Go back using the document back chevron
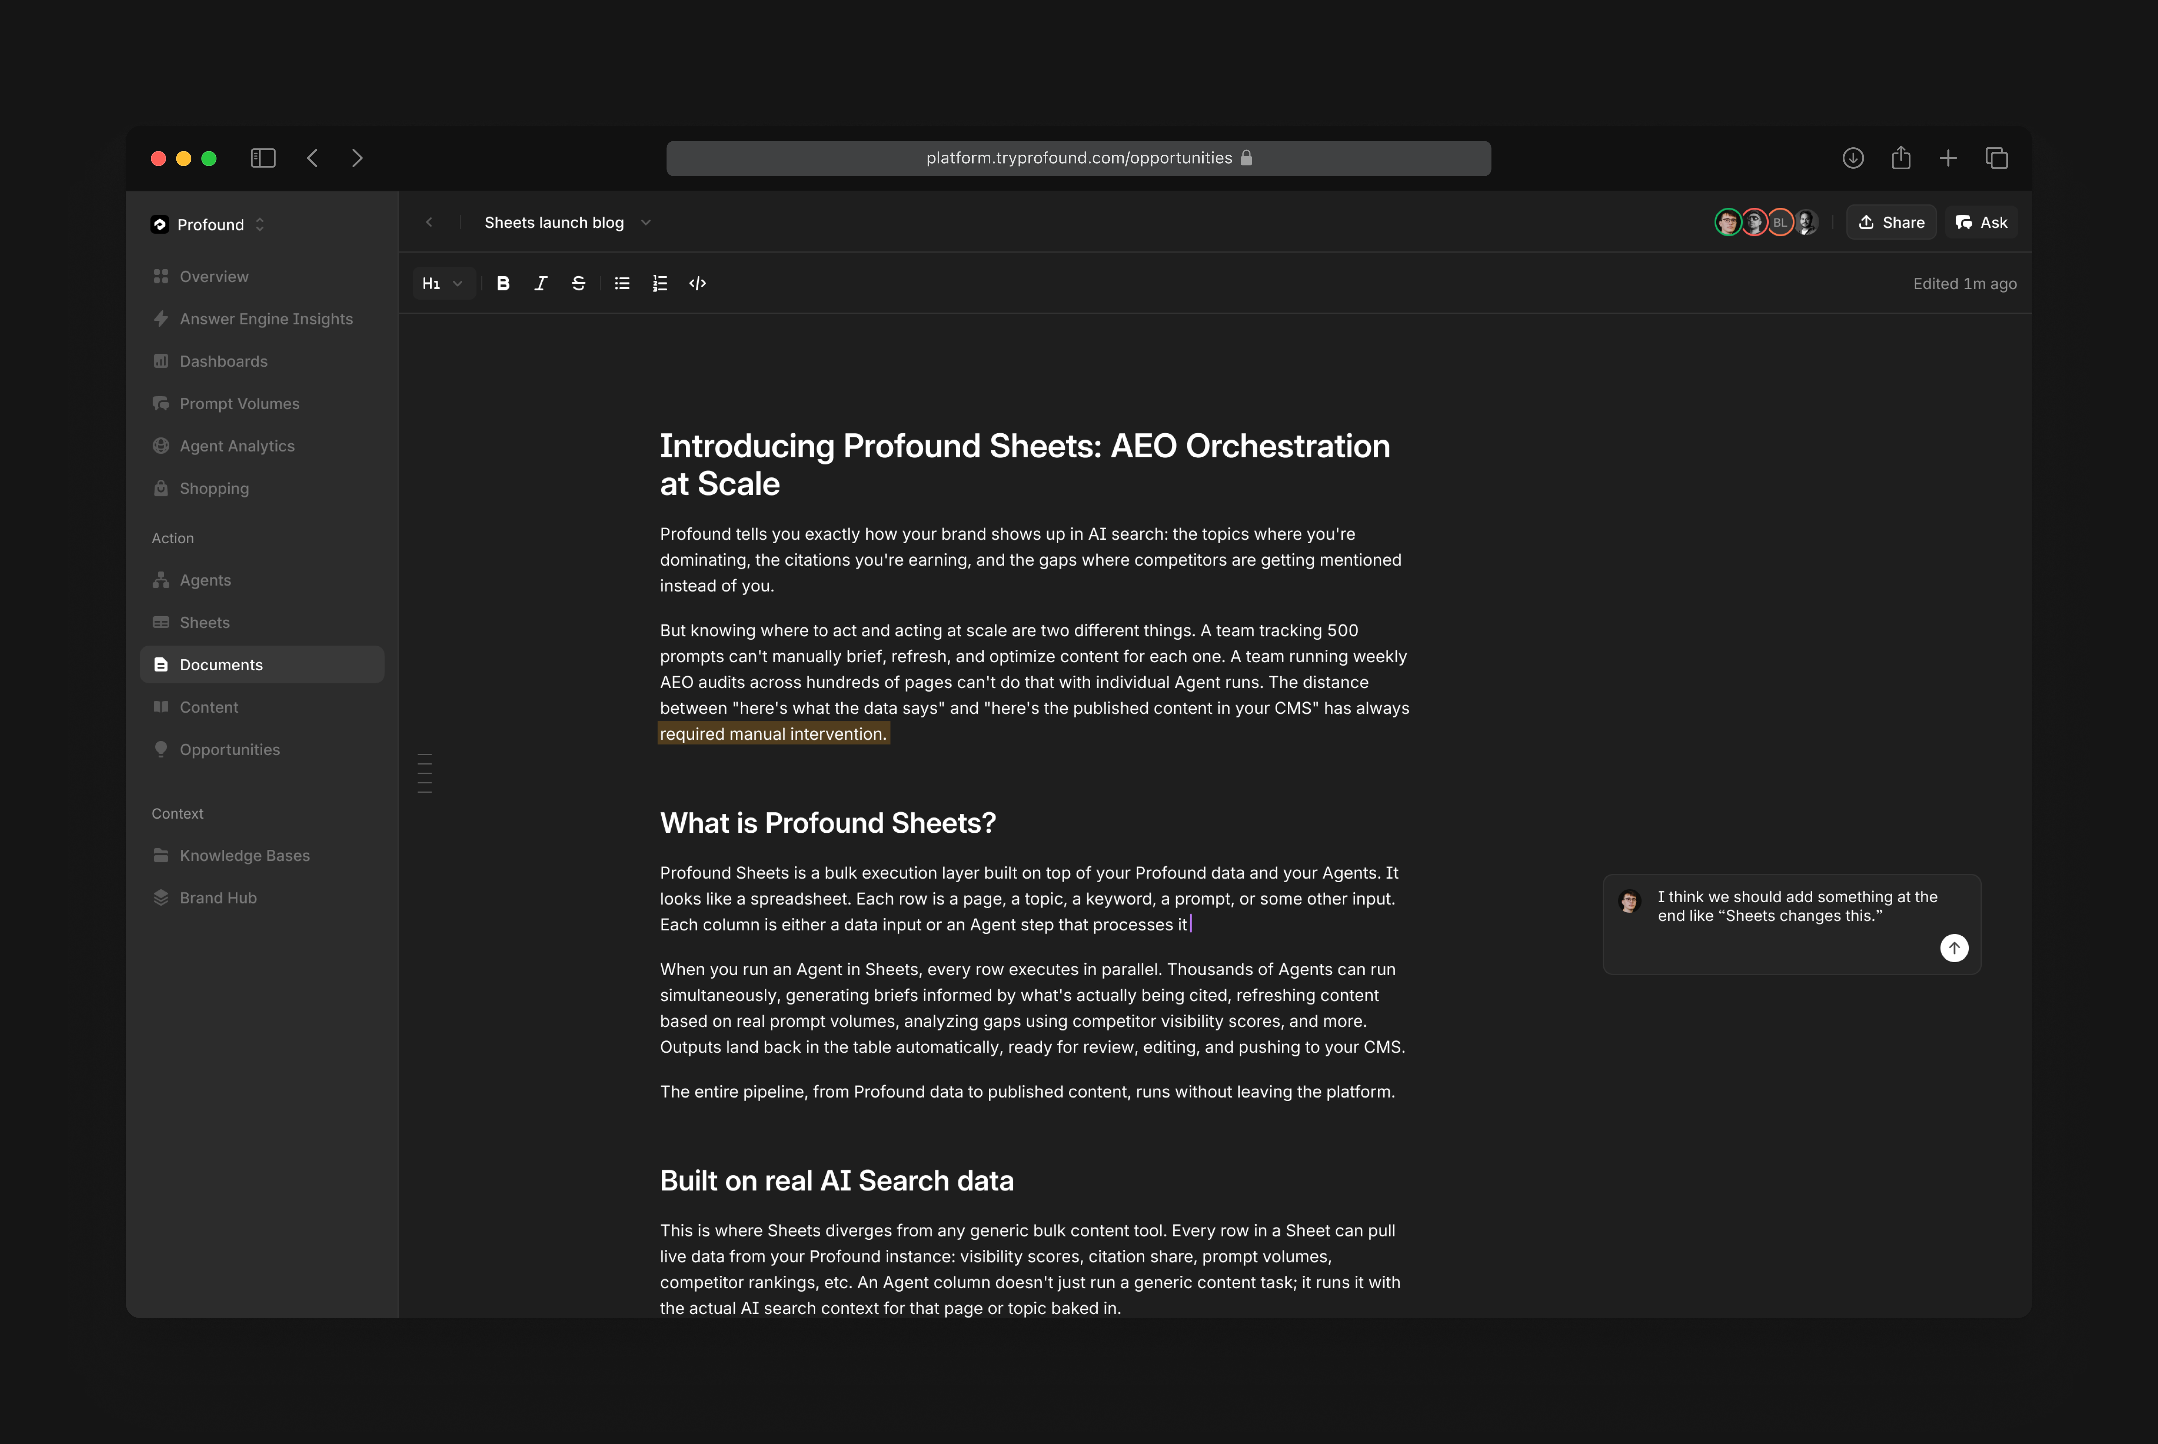This screenshot has width=2158, height=1444. 429,223
